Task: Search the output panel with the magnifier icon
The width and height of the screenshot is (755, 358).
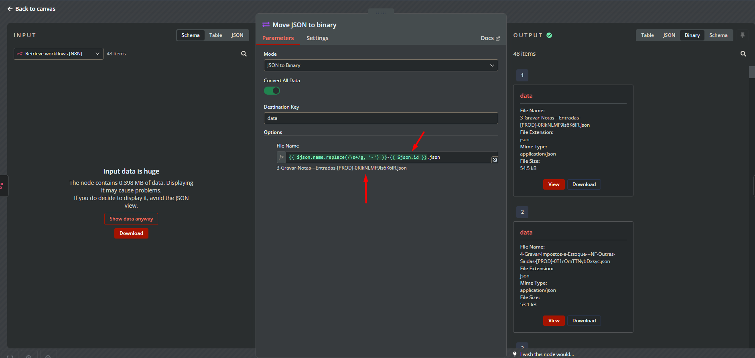Action: pos(743,54)
